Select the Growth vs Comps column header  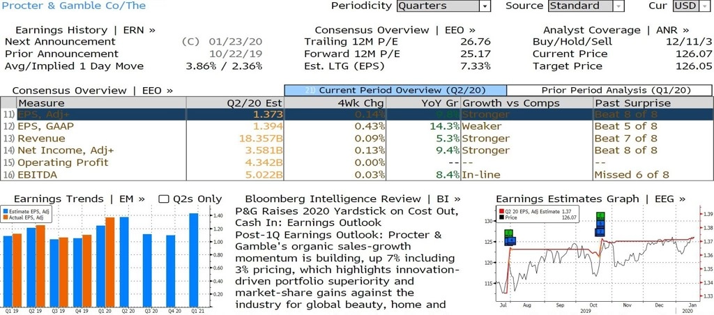[x=527, y=103]
